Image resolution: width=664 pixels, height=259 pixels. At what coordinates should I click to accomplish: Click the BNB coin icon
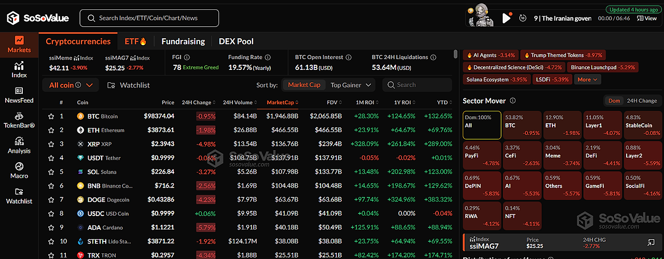point(80,185)
